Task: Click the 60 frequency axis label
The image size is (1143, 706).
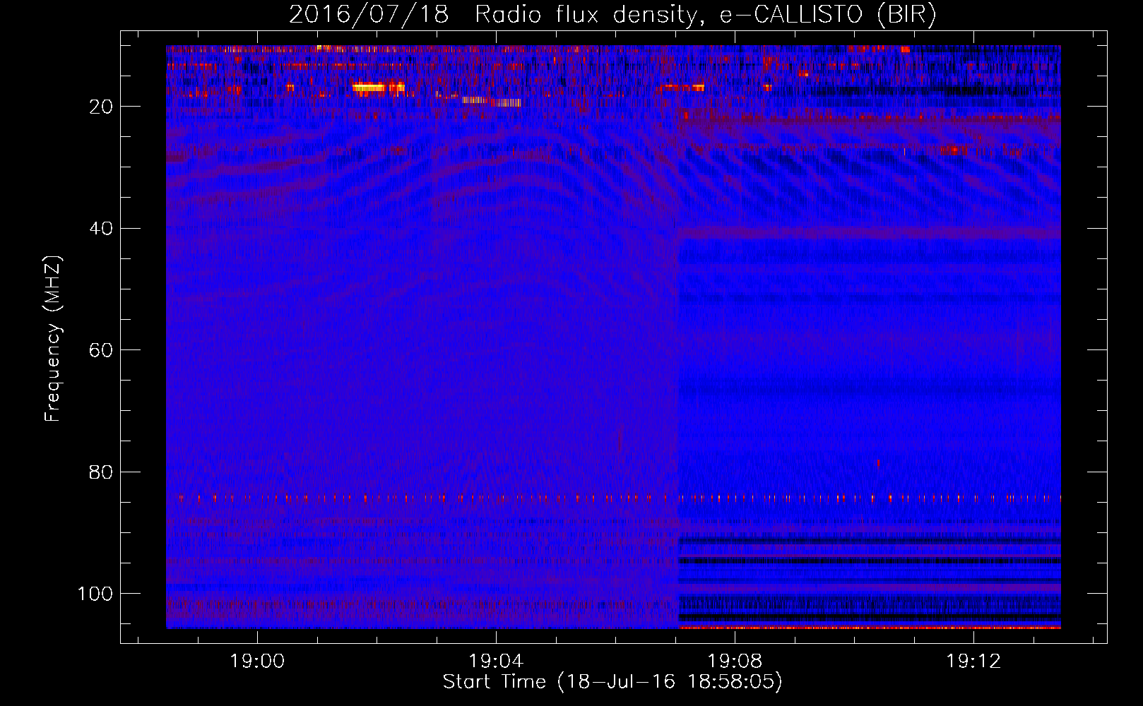Action: 101,350
